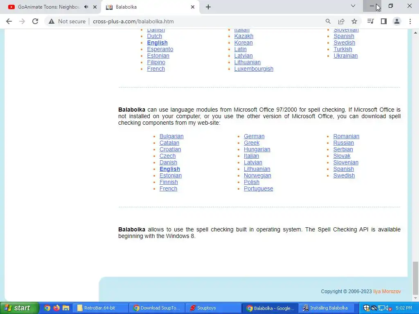Open the Ukrainian language link

pyautogui.click(x=345, y=56)
